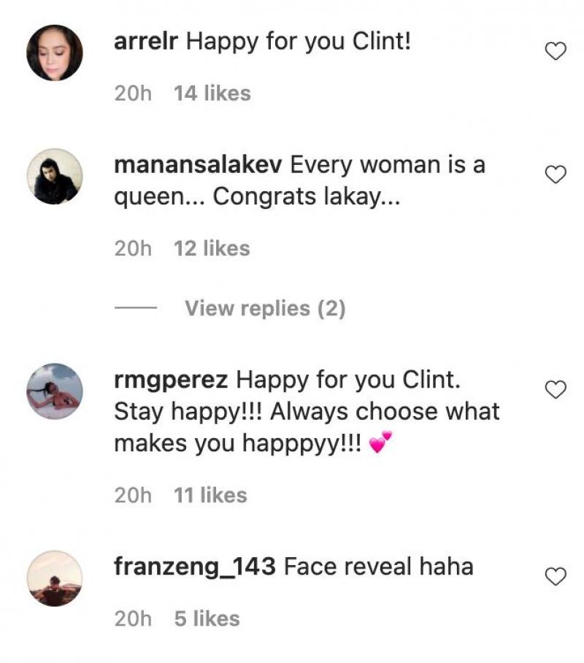Click the rmgperez username
Screen dimensions: 584x663
tap(171, 380)
